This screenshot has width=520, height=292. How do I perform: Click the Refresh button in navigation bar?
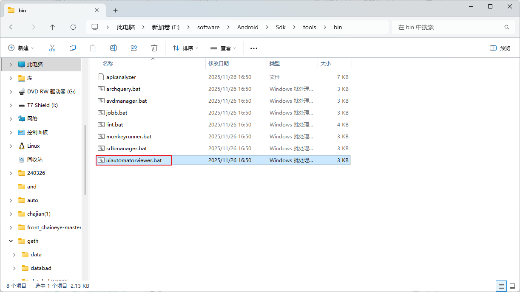pos(73,27)
